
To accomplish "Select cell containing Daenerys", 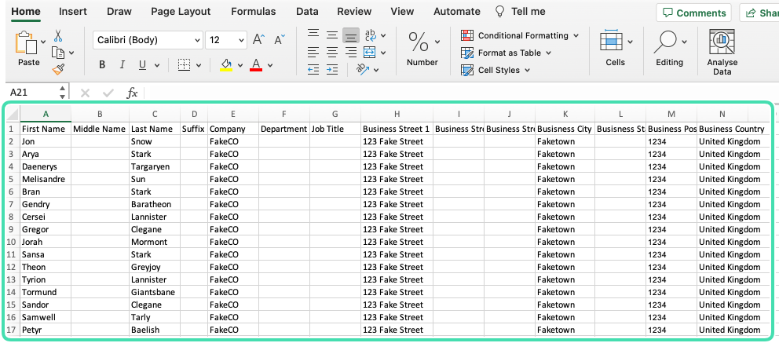I will coord(46,166).
